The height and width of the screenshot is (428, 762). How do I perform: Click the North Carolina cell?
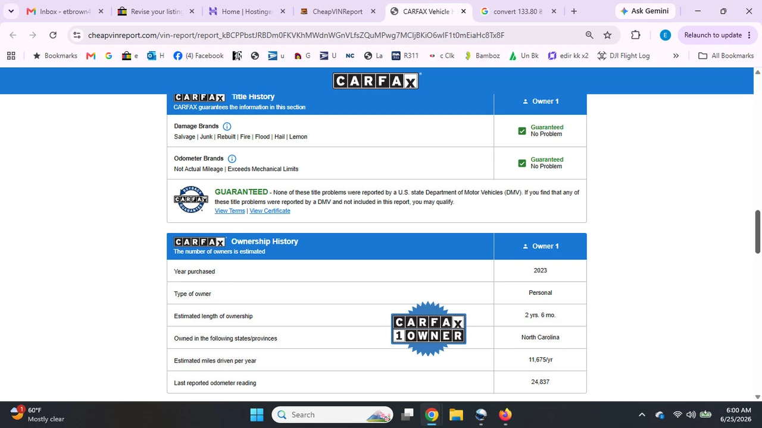click(x=540, y=338)
